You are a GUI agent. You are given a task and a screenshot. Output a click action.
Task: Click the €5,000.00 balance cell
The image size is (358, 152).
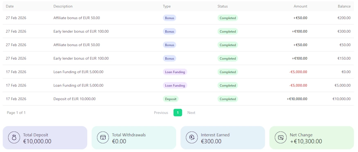click(x=342, y=85)
